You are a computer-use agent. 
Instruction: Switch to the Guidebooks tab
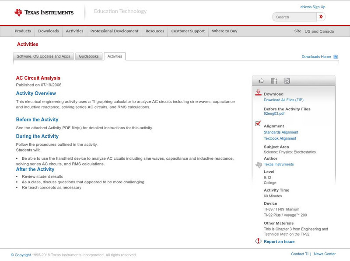coord(89,56)
